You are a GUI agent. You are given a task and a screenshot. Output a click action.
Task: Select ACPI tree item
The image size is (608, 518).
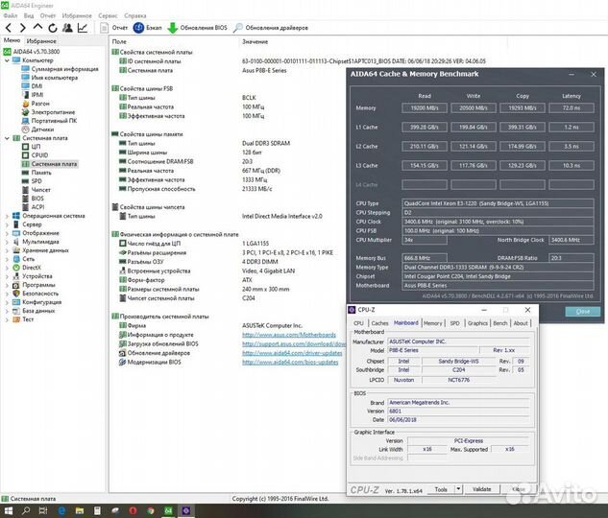point(34,207)
